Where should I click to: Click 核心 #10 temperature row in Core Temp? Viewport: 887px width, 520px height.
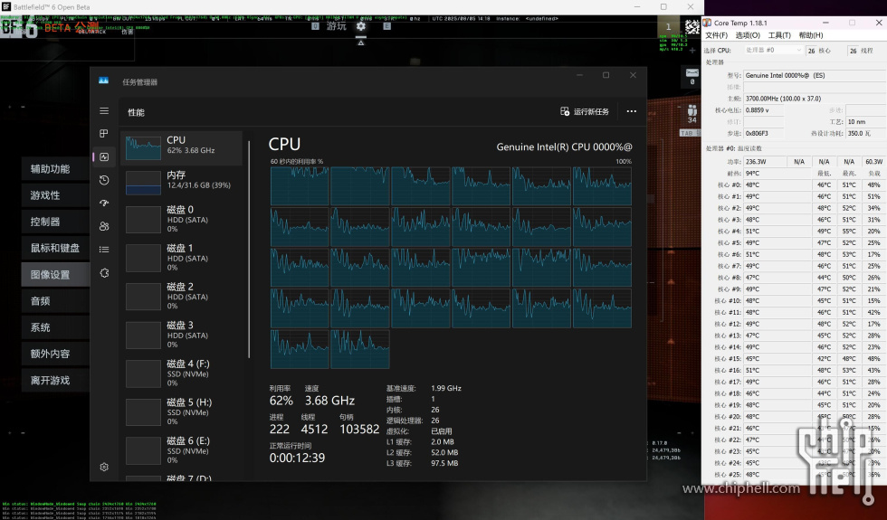[x=794, y=300]
